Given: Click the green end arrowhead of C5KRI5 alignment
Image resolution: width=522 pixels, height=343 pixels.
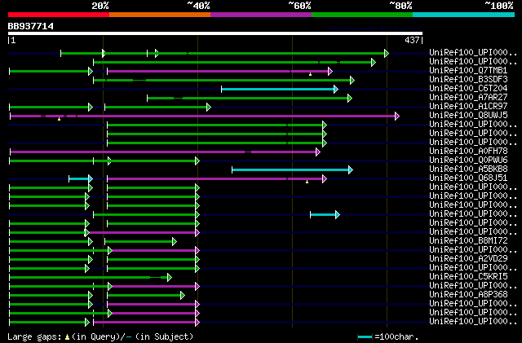Looking at the screenshot, I should pos(170,278).
